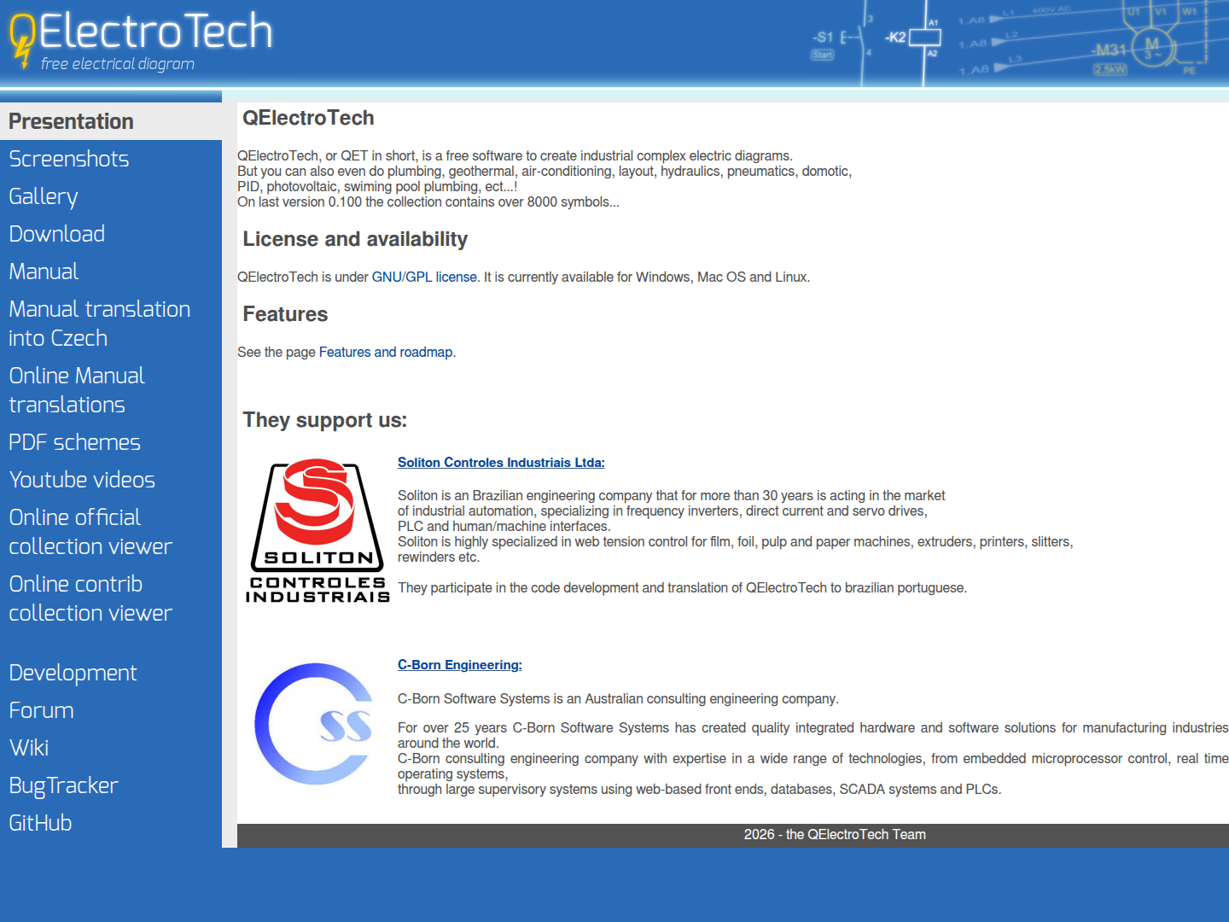
Task: Click the Soliton Controles Industriais logo image
Action: click(x=317, y=531)
